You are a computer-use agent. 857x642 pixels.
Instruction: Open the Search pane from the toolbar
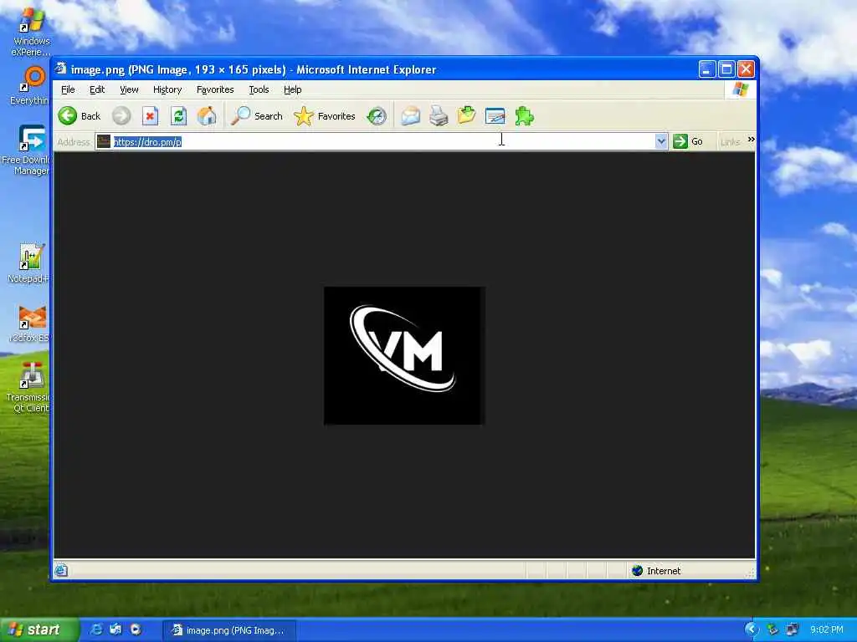256,115
